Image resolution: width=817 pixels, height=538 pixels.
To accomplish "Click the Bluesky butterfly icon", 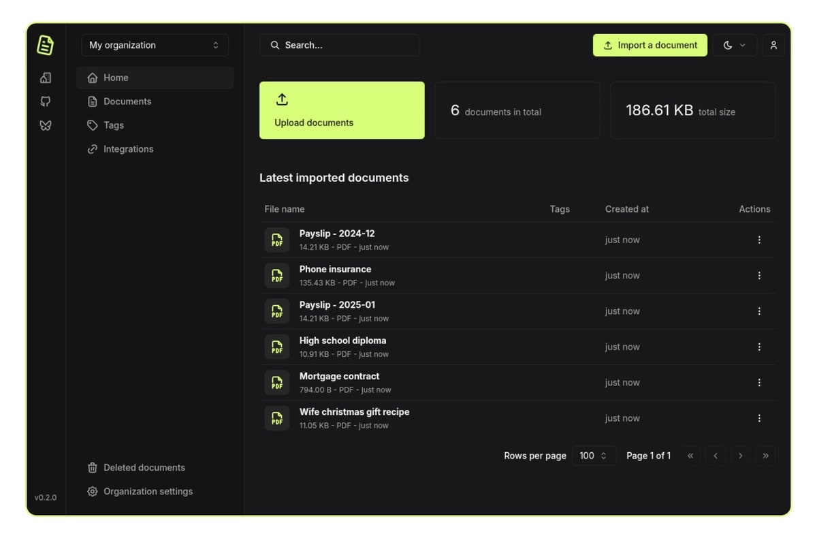I will pos(46,125).
